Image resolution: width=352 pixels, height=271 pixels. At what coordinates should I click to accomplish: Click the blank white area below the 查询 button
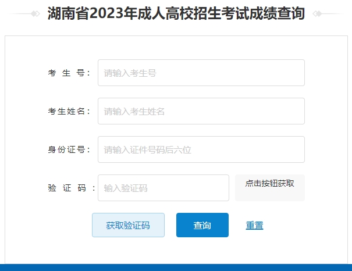pyautogui.click(x=202, y=250)
